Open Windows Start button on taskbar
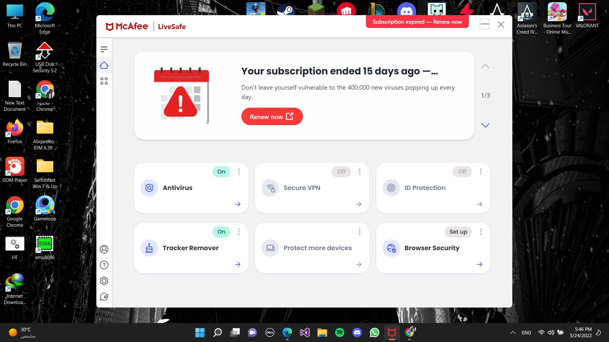 click(x=200, y=332)
